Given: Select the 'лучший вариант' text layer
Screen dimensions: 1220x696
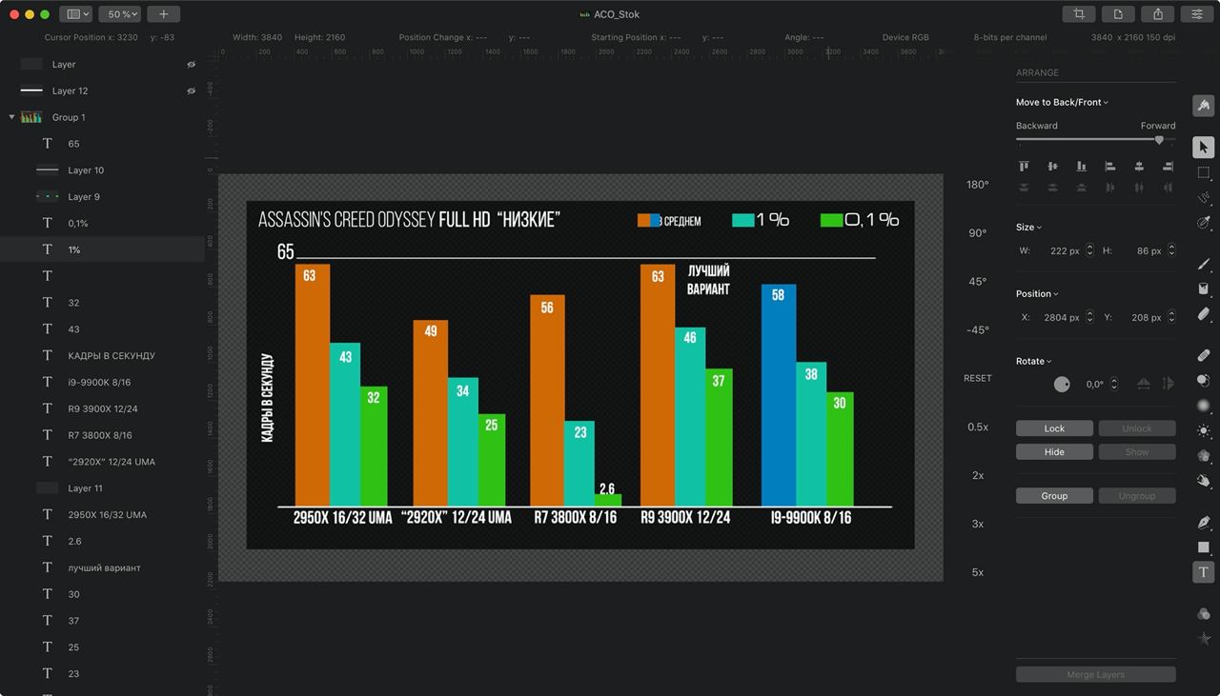Looking at the screenshot, I should coord(102,567).
